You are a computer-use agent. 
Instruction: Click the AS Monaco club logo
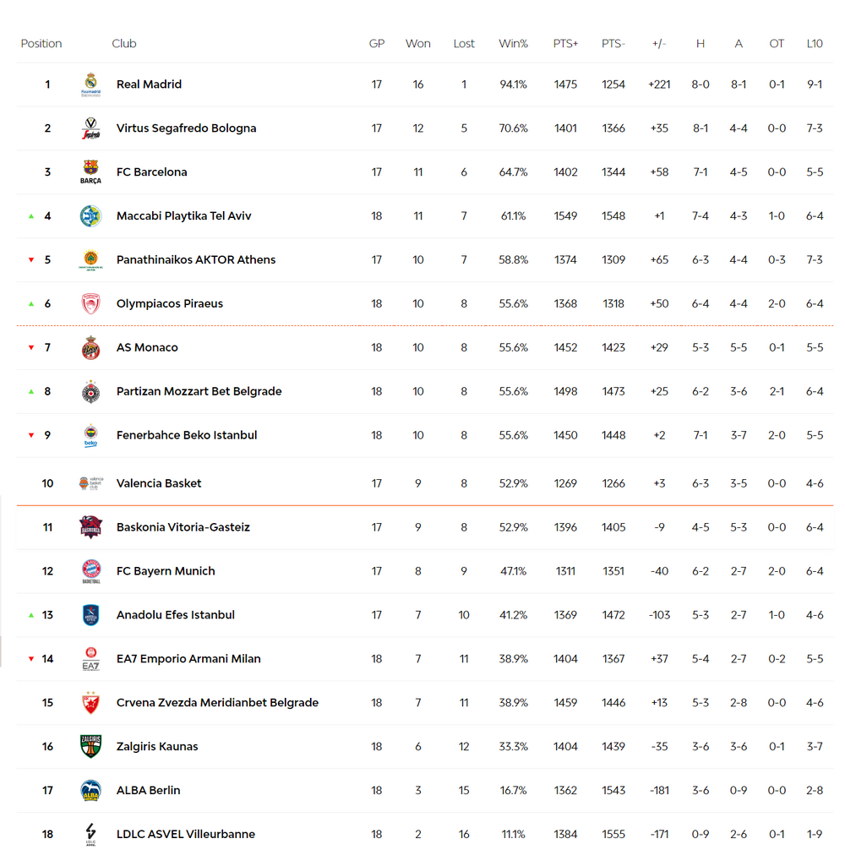tap(90, 347)
